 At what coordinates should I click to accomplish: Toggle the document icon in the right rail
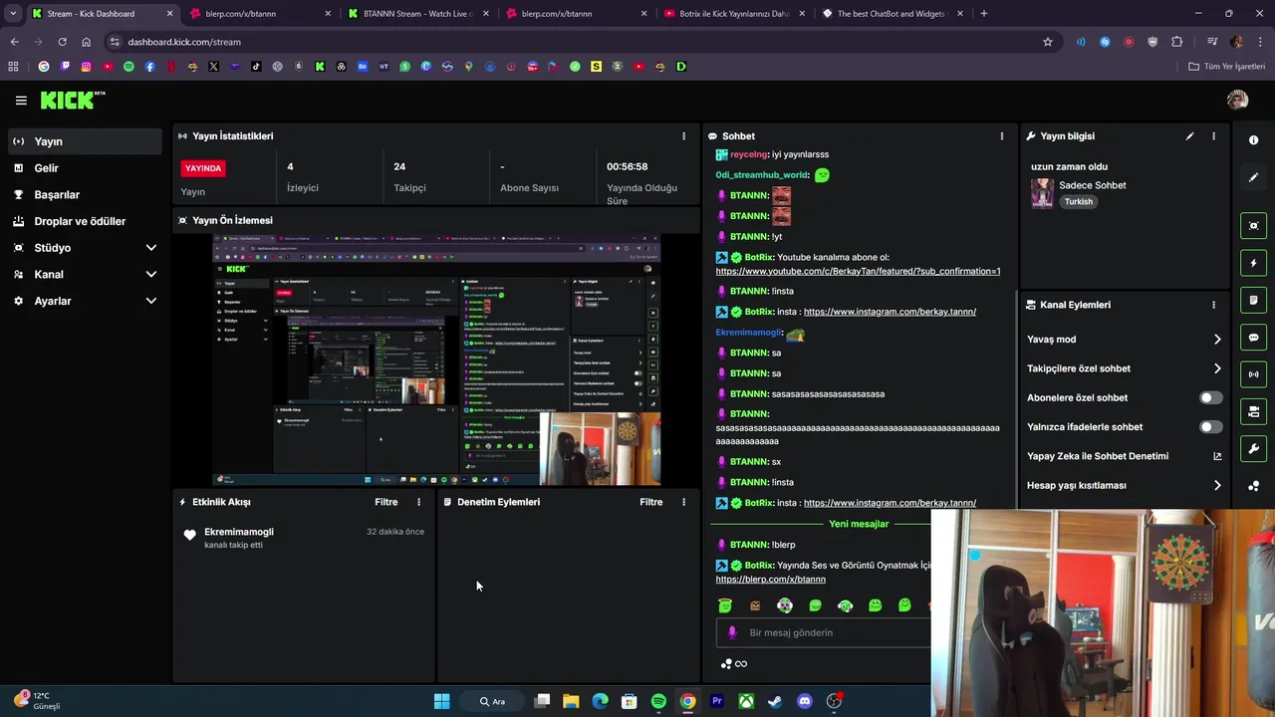click(1253, 300)
